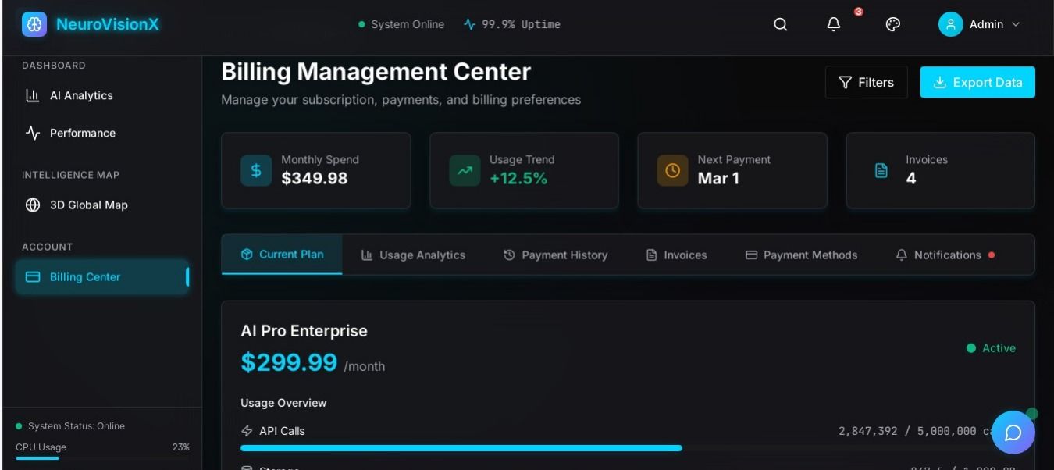
Task: Click the Admin avatar icon
Action: coord(950,24)
